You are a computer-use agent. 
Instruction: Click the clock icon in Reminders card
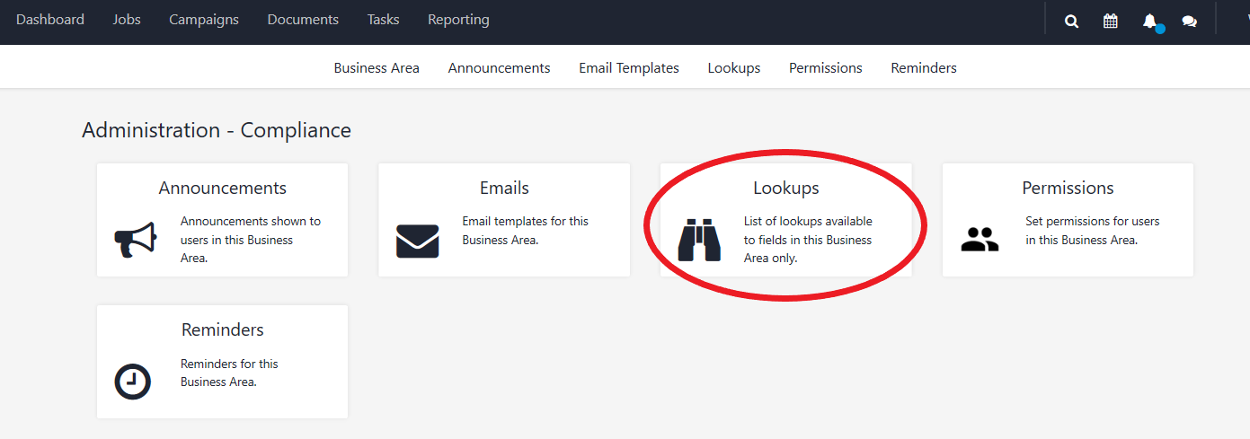[x=133, y=382]
